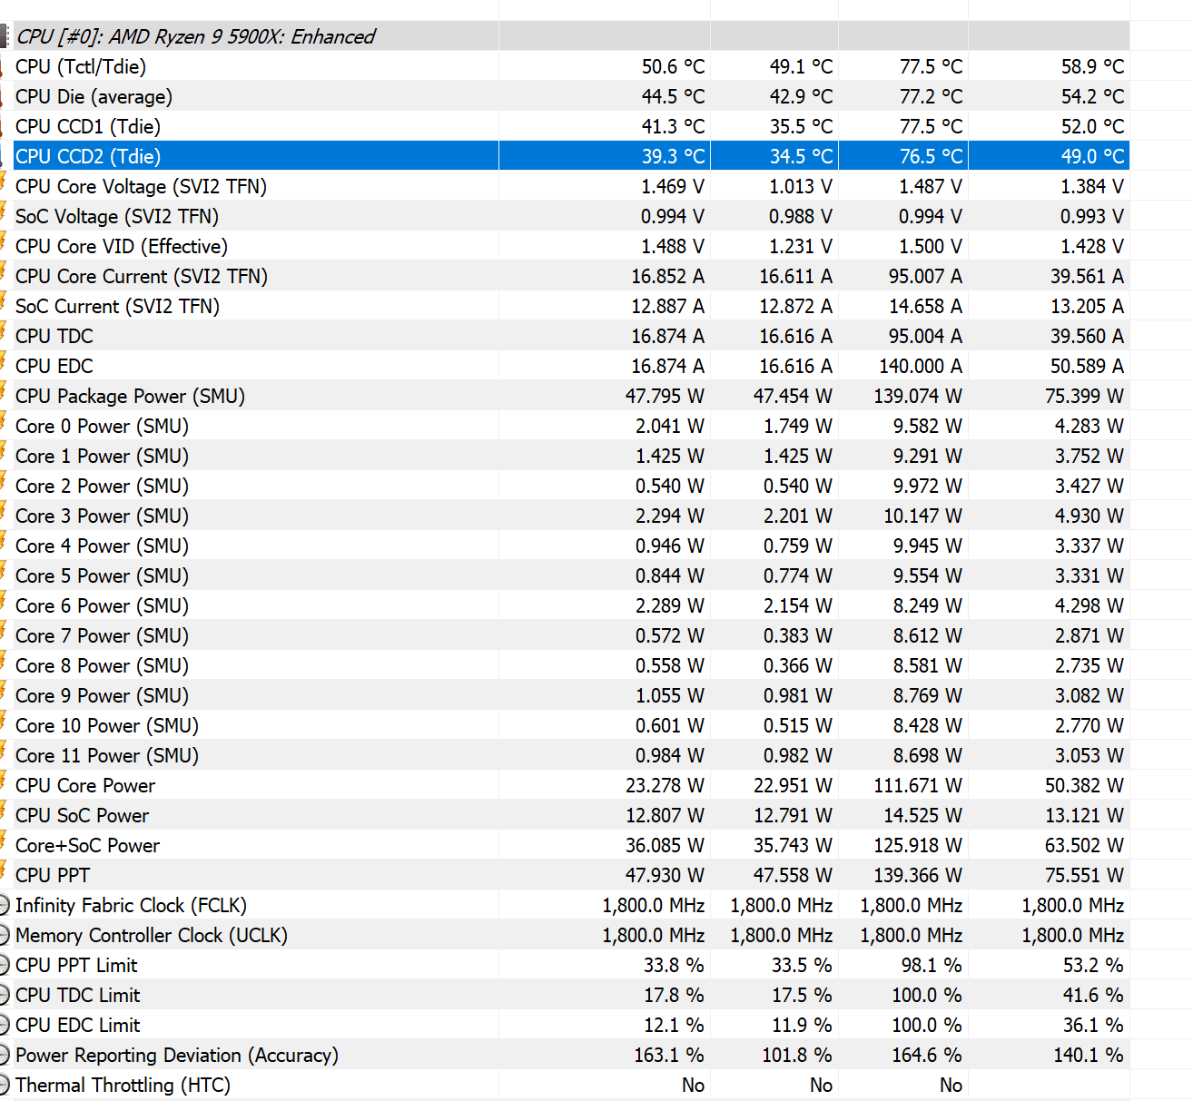Click the 139.074 W package power value

[x=918, y=396]
